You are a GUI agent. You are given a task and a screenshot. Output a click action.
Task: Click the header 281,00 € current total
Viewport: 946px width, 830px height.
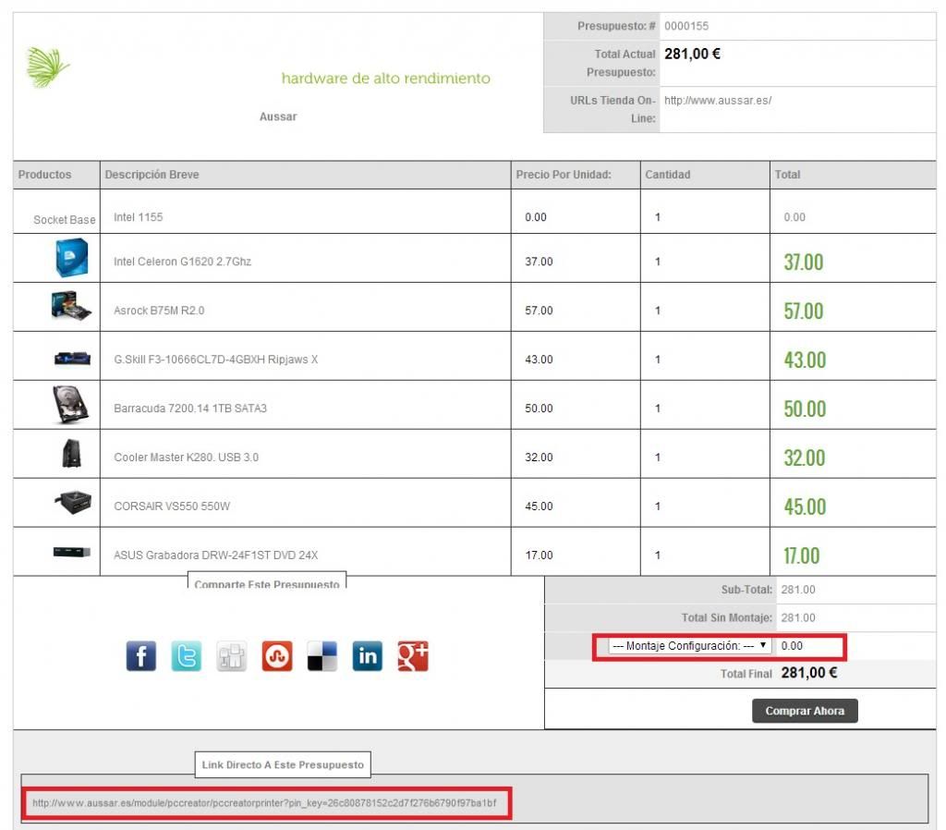click(692, 54)
